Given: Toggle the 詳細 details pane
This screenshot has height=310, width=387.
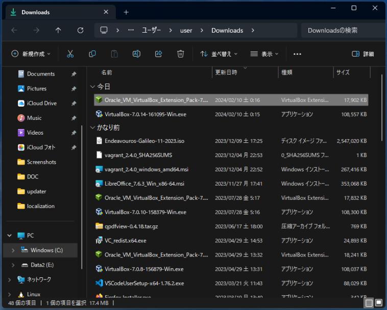Looking at the screenshot, I should [x=363, y=54].
